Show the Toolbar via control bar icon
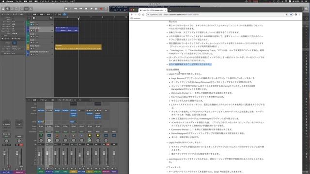 [16, 9]
